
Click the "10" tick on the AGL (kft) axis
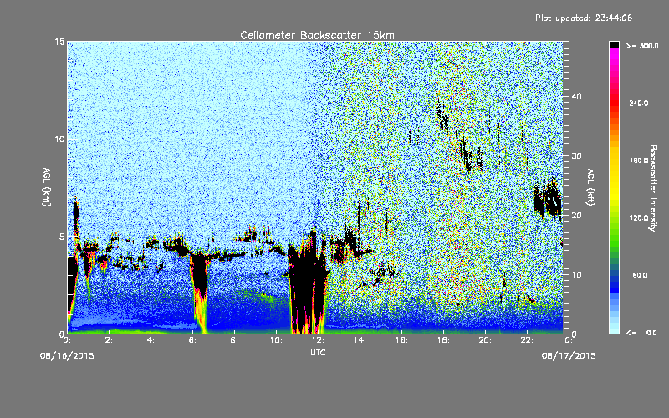click(576, 275)
